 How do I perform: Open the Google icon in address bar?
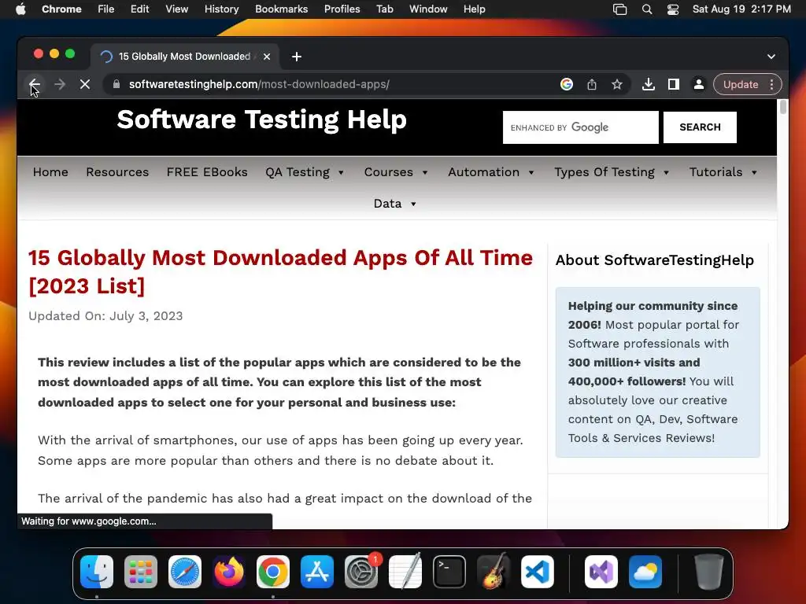click(x=567, y=84)
